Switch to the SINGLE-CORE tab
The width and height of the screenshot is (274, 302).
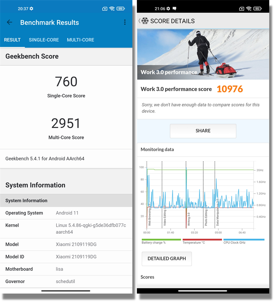[x=44, y=40]
